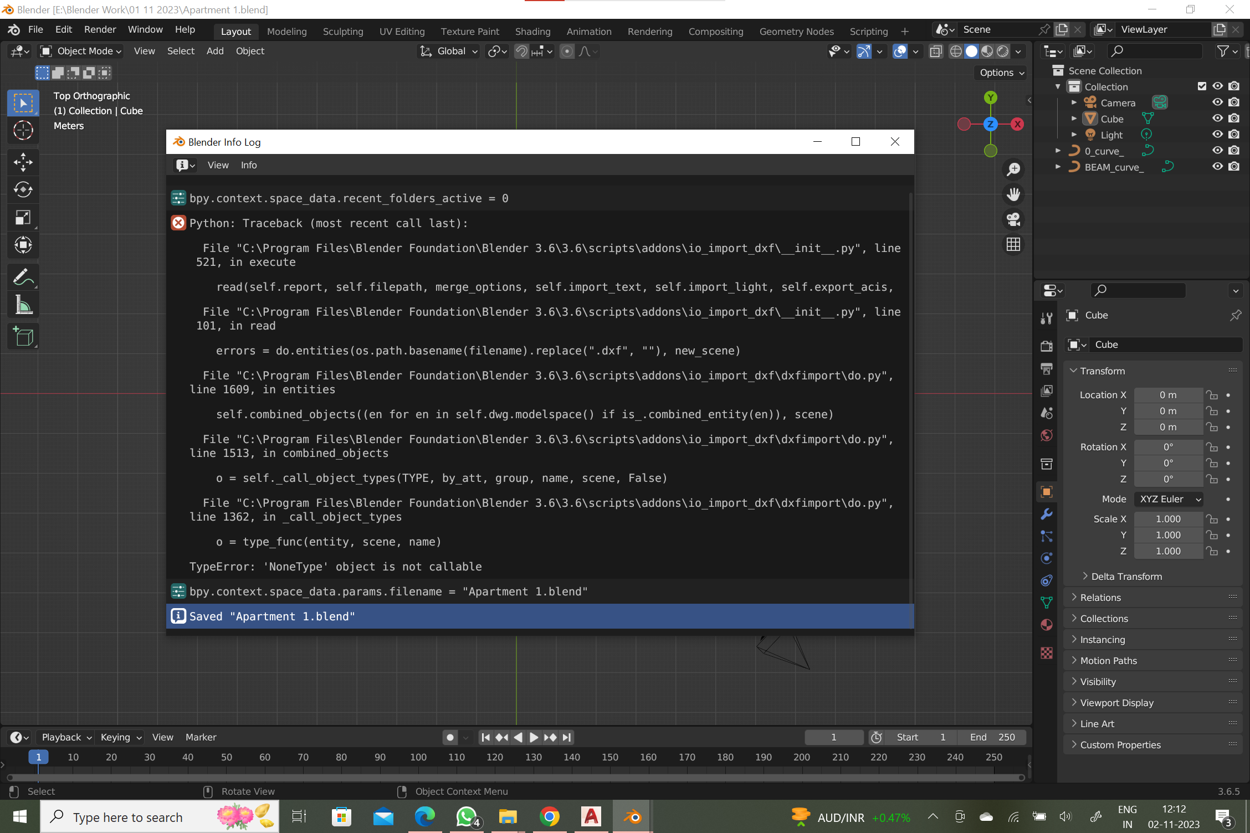1250x833 pixels.
Task: Click Windows taskbar Chrome icon
Action: click(549, 817)
